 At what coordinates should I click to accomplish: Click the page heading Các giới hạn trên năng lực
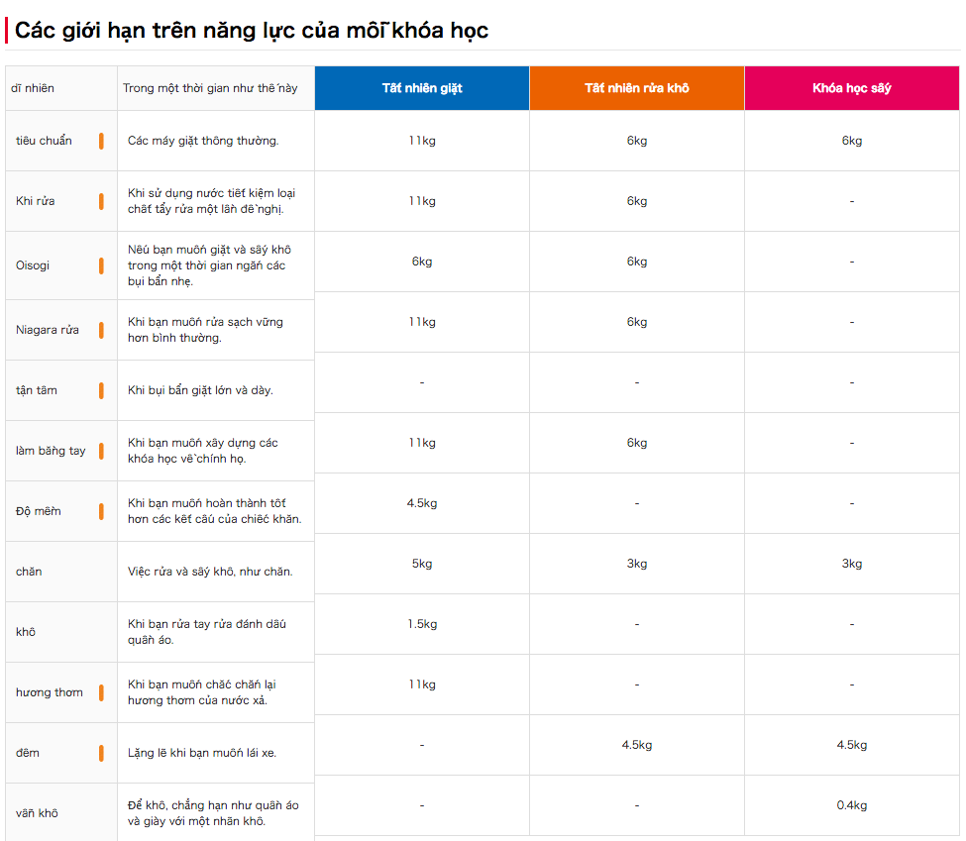(x=252, y=31)
